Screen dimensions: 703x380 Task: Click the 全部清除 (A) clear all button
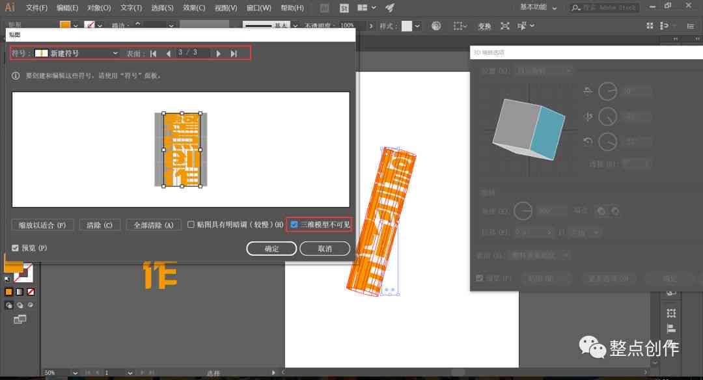(154, 225)
